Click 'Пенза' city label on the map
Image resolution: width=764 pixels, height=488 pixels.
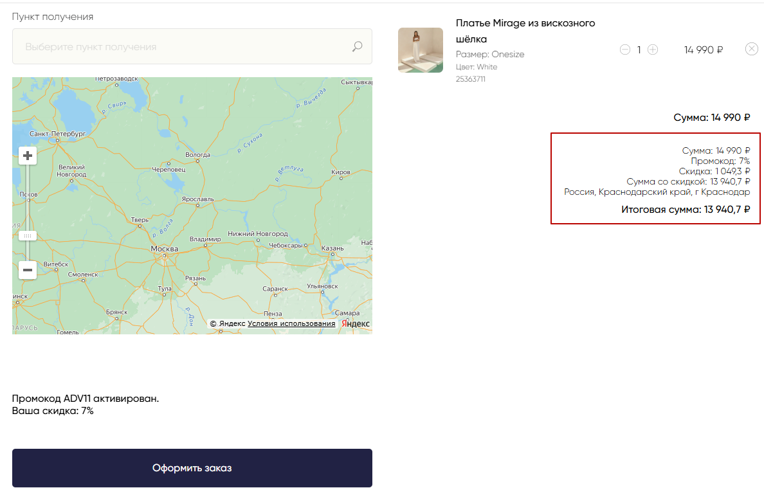[x=273, y=314]
